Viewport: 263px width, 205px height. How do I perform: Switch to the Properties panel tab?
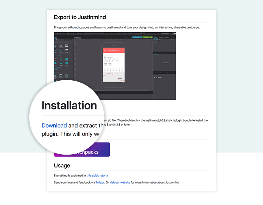[x=156, y=53]
